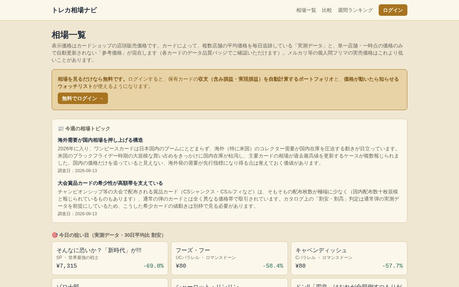The width and height of the screenshot is (459, 287).
Task: Open the 週間ランキング nav link
Action: click(355, 10)
